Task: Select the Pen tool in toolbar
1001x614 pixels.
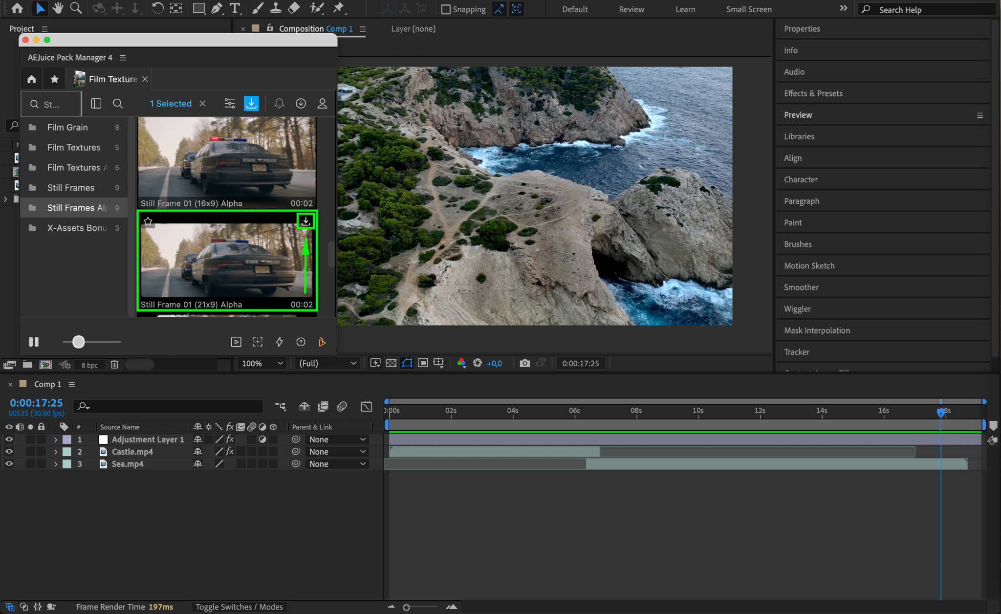Action: (x=217, y=8)
